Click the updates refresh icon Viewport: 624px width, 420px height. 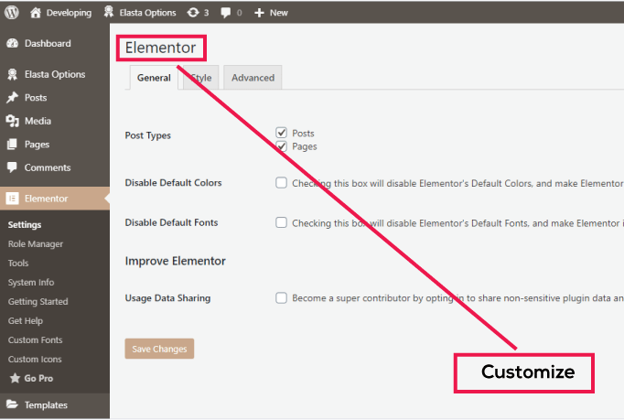coord(193,13)
